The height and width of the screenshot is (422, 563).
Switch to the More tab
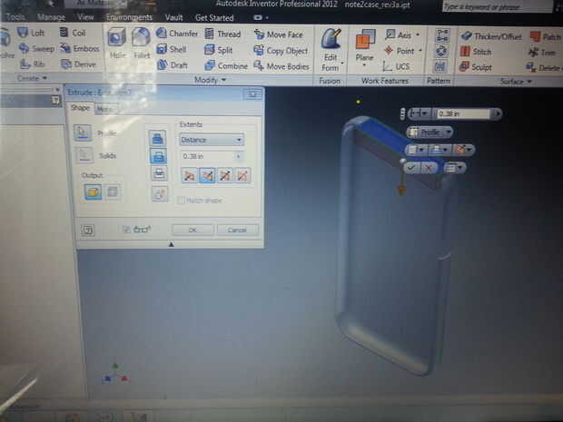tap(106, 109)
